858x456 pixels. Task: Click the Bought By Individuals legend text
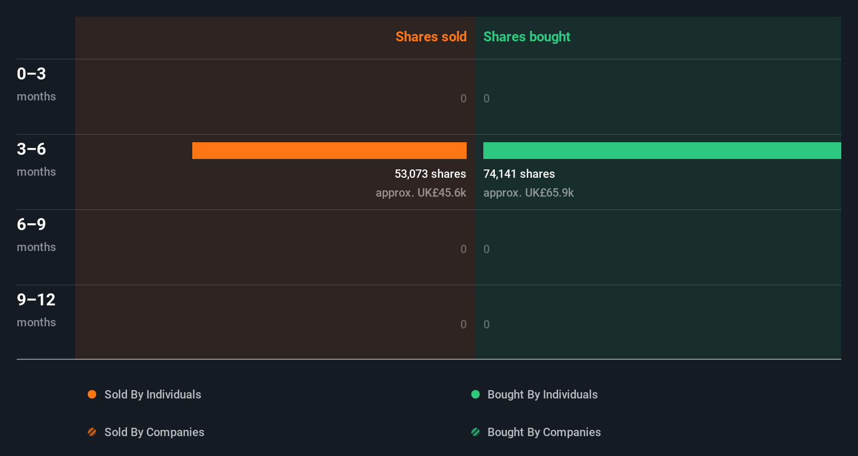click(542, 394)
